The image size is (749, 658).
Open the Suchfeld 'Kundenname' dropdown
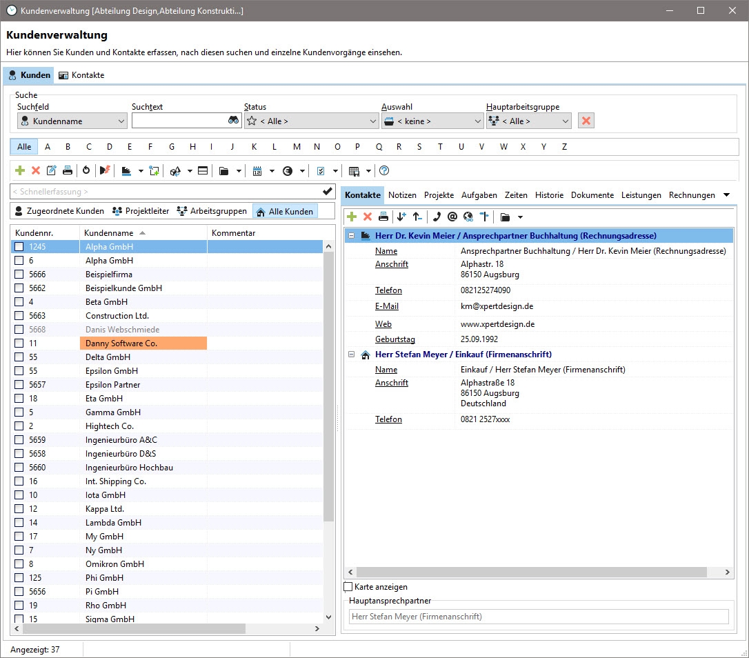click(72, 121)
